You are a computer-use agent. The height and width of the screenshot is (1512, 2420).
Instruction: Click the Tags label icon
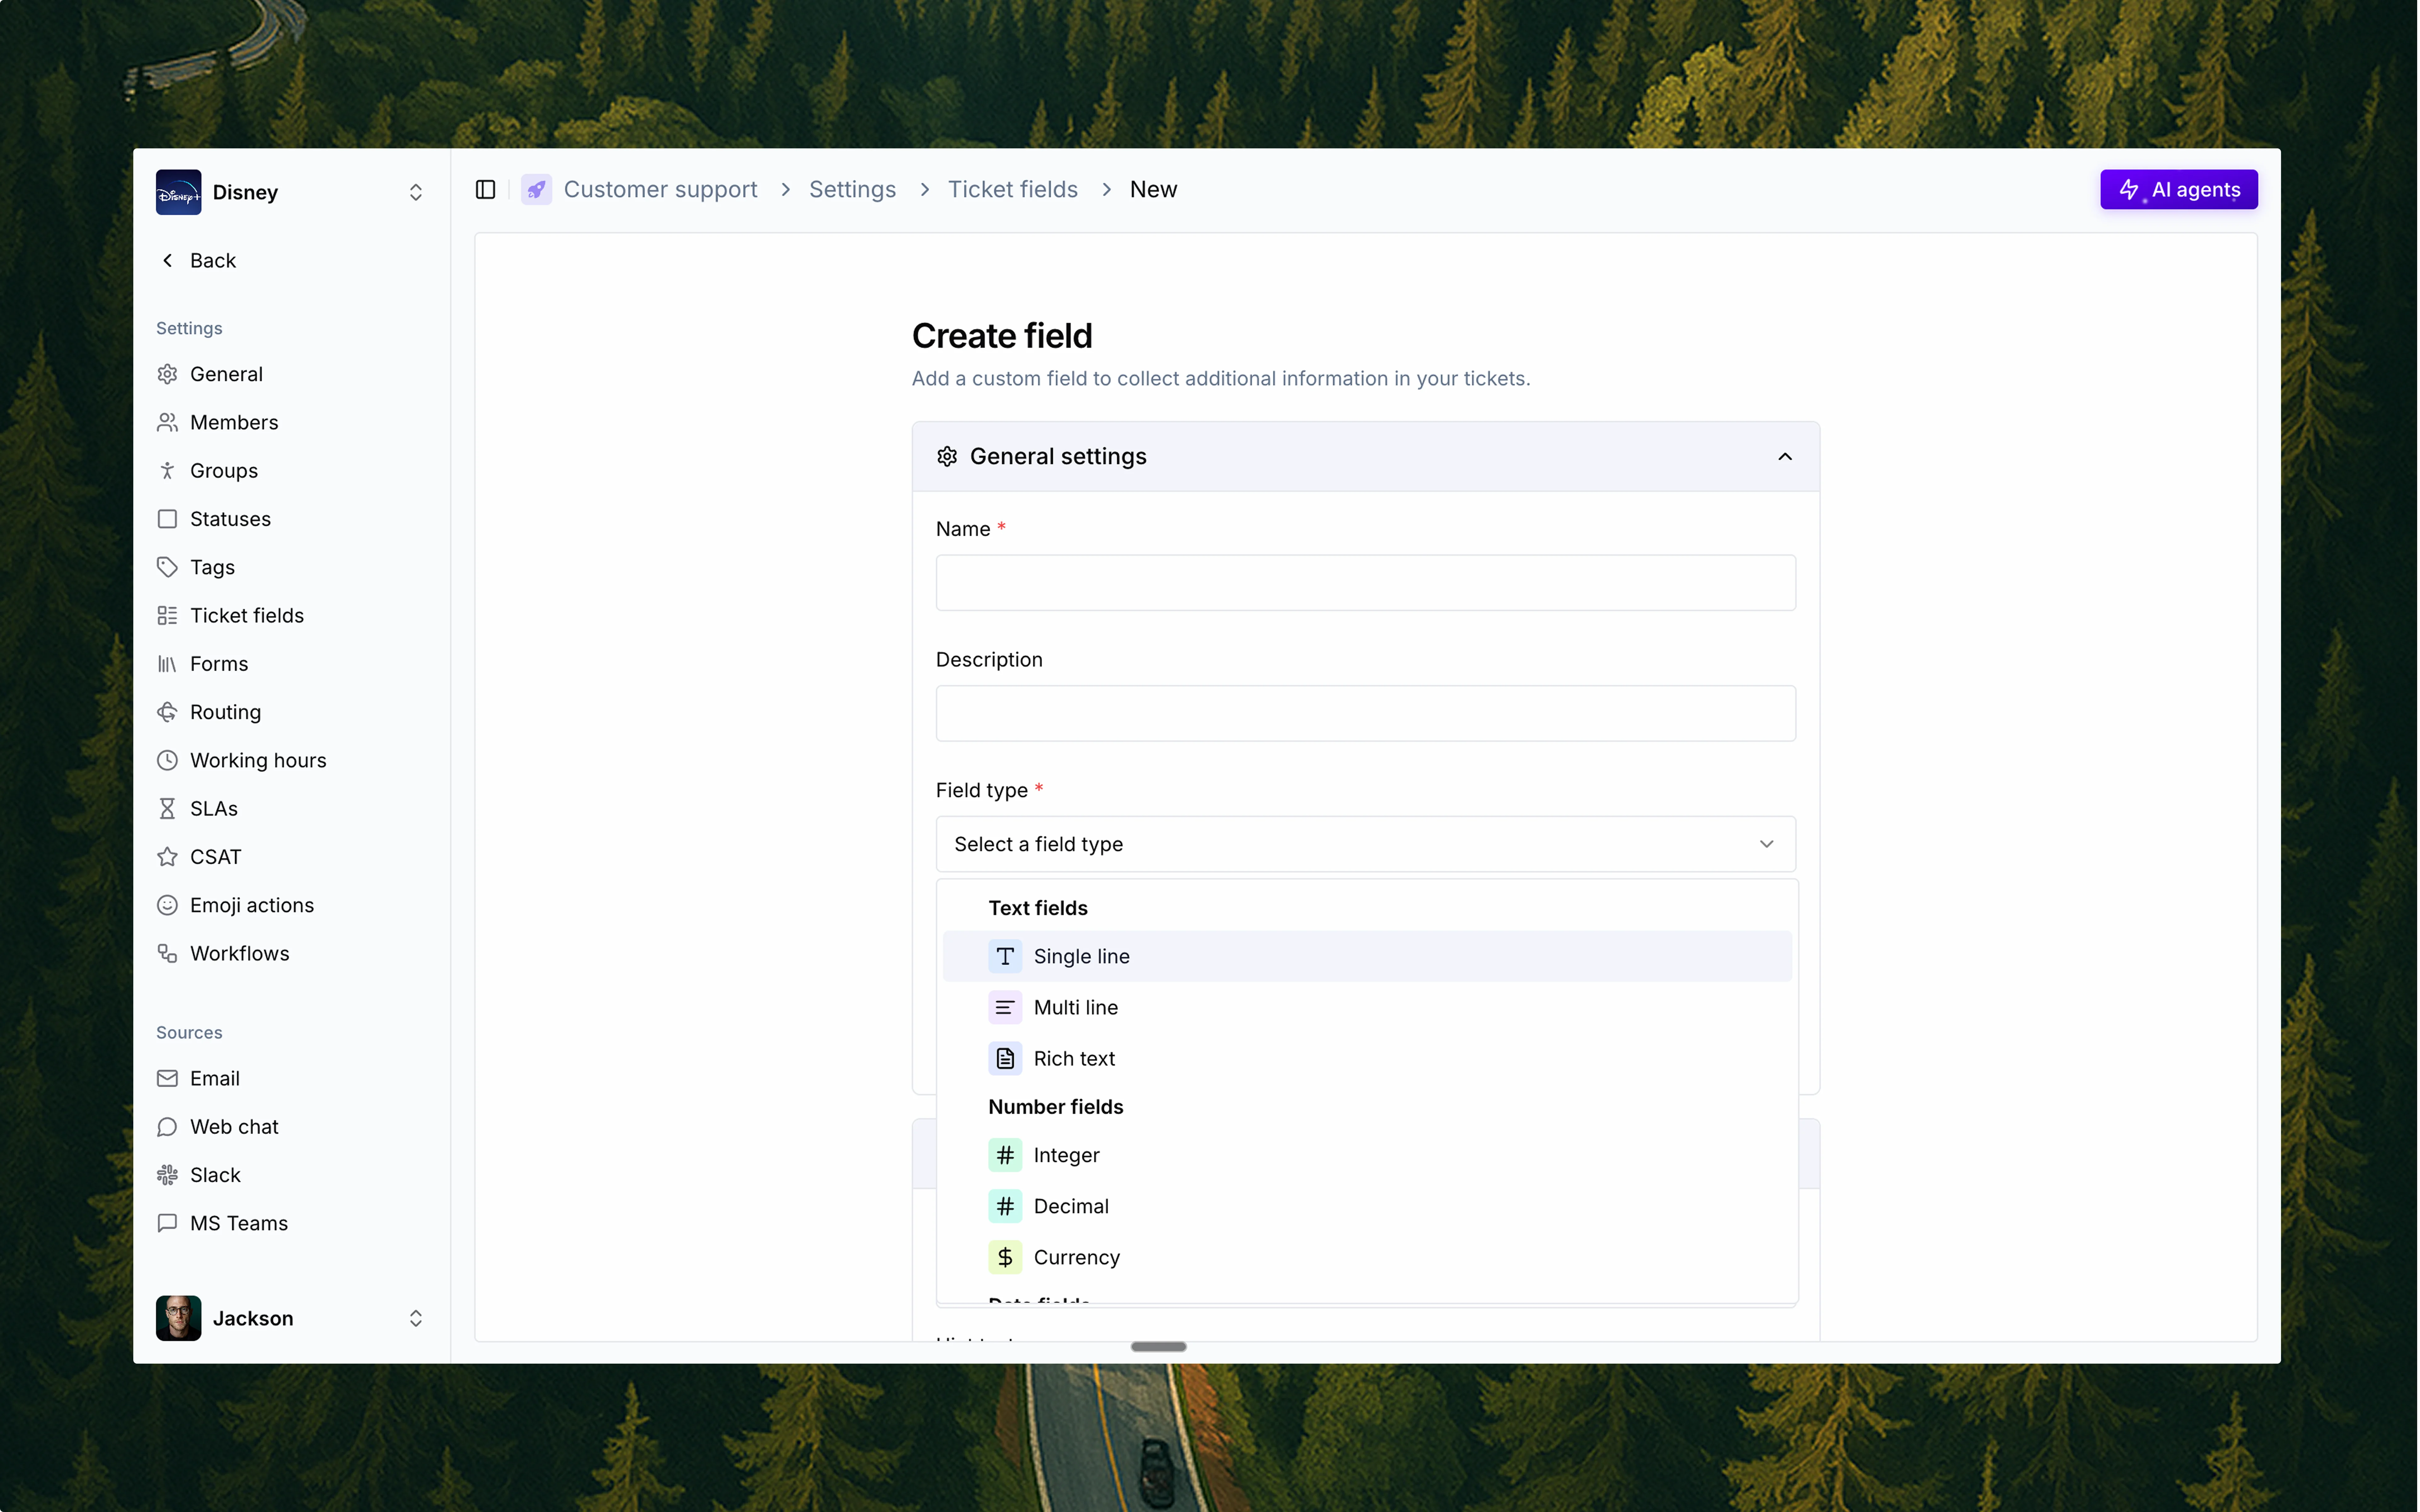point(167,567)
